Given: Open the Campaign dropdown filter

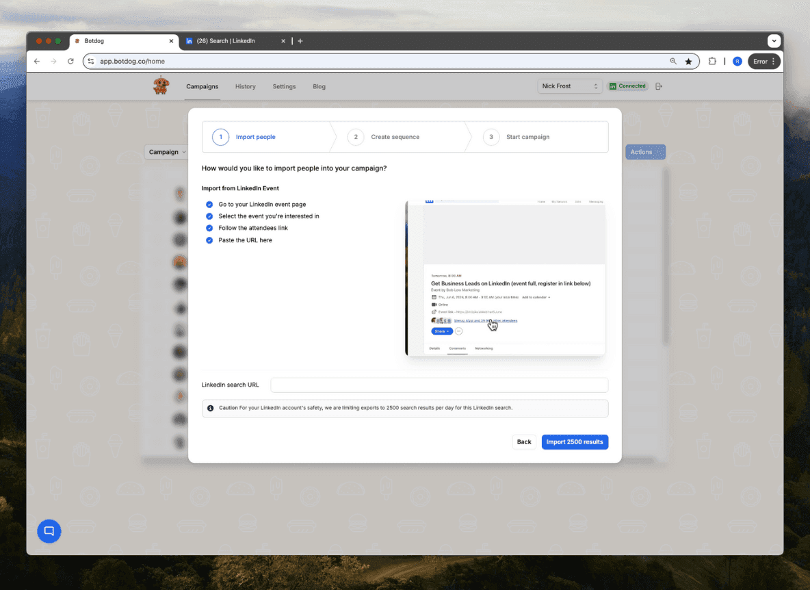Looking at the screenshot, I should [167, 152].
